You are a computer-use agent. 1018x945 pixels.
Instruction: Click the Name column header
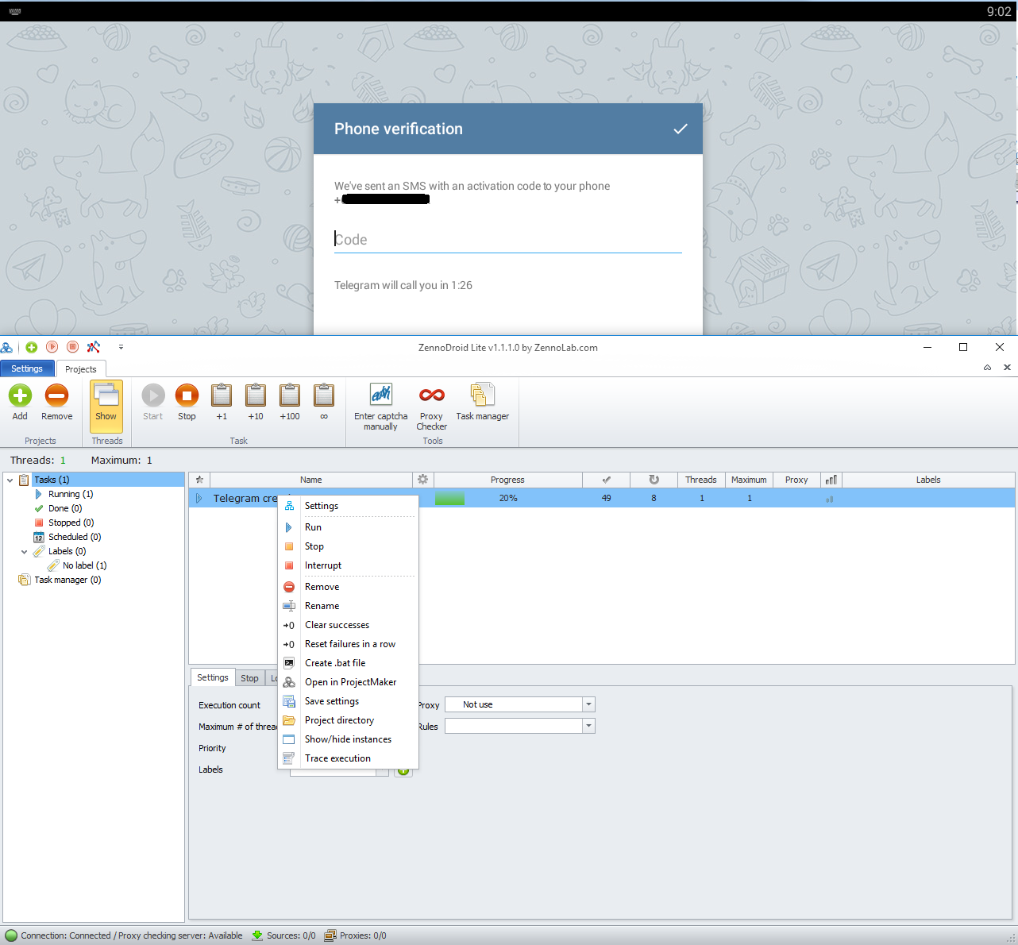[311, 480]
